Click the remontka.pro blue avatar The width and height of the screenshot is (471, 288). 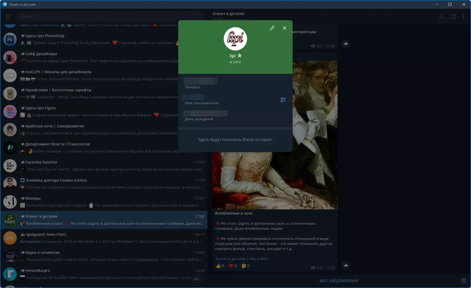point(10,274)
